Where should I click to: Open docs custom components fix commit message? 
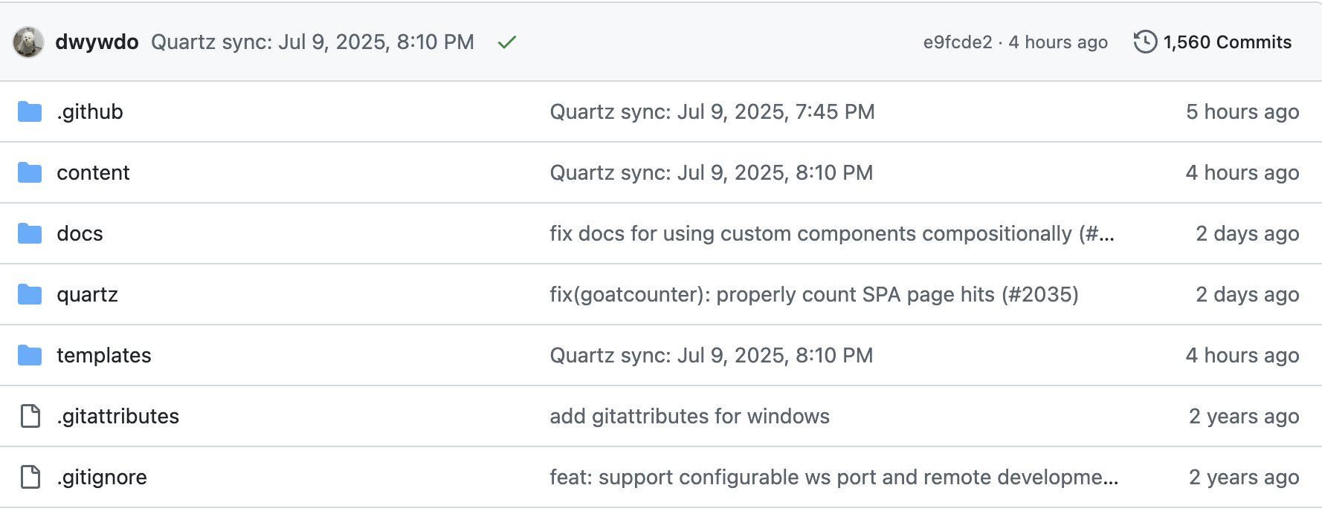point(832,233)
